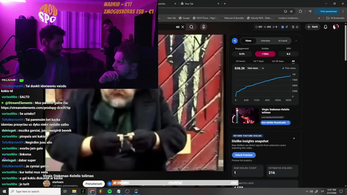Click the Kurti create button
This screenshot has width=347, height=195.
coord(312,27)
